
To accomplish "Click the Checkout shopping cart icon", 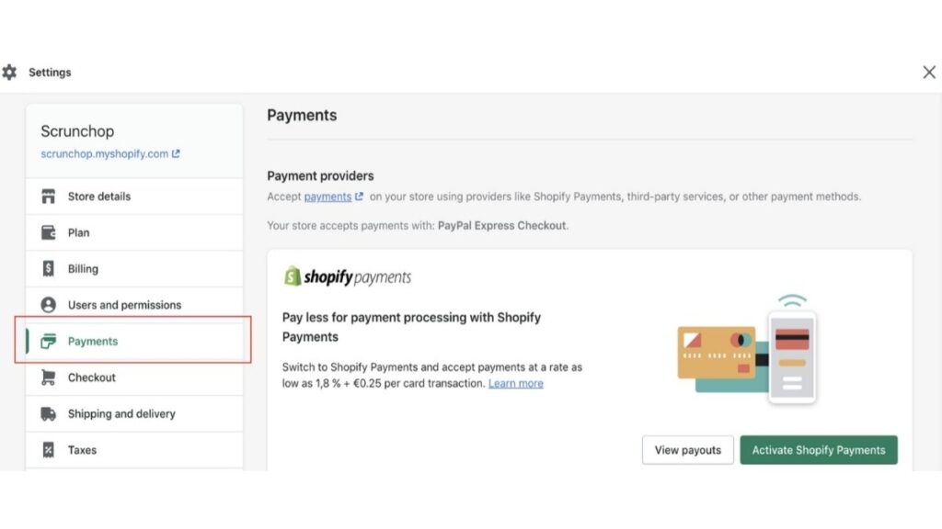I will click(47, 377).
